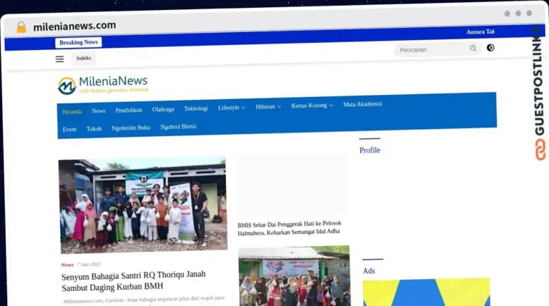Screen dimensions: 549x306
Task: Expand the Kertas Kosong dropdown
Action: tap(312, 106)
